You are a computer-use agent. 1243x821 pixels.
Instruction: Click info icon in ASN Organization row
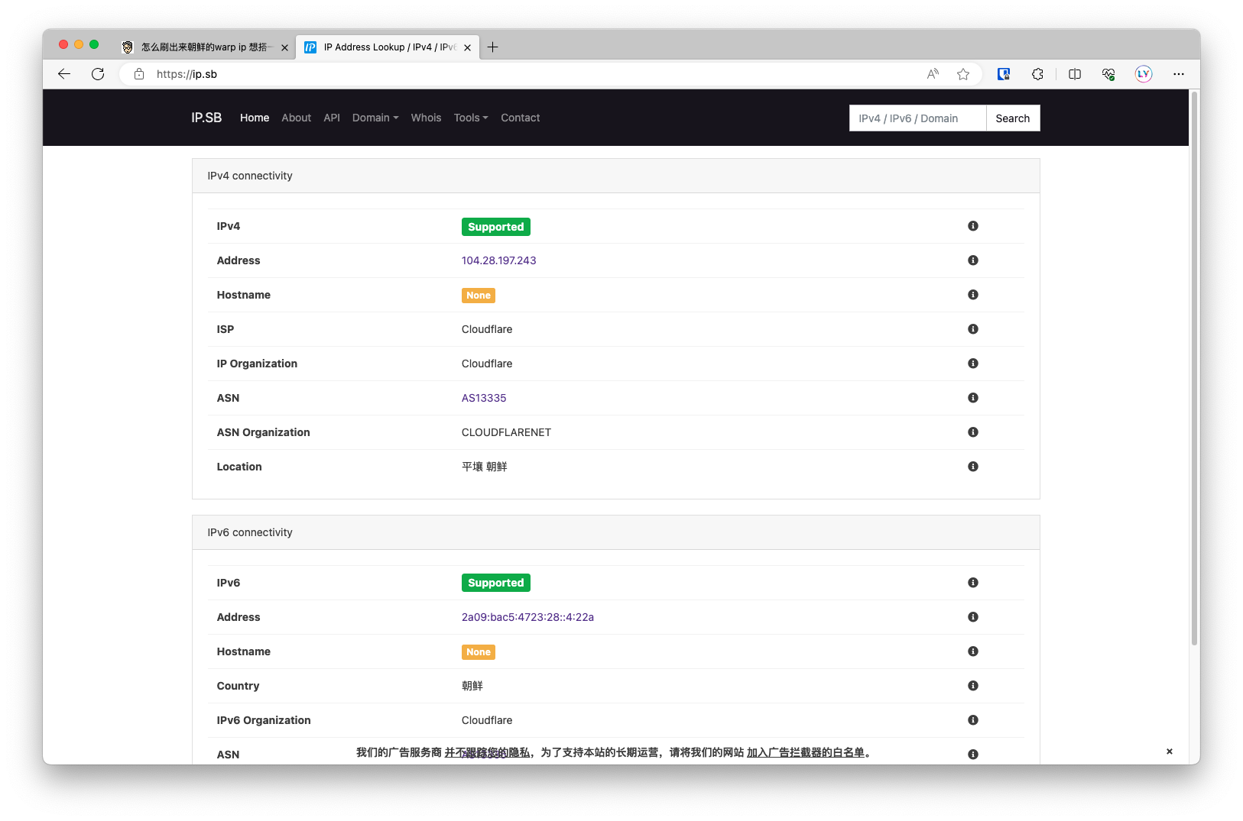click(x=973, y=432)
